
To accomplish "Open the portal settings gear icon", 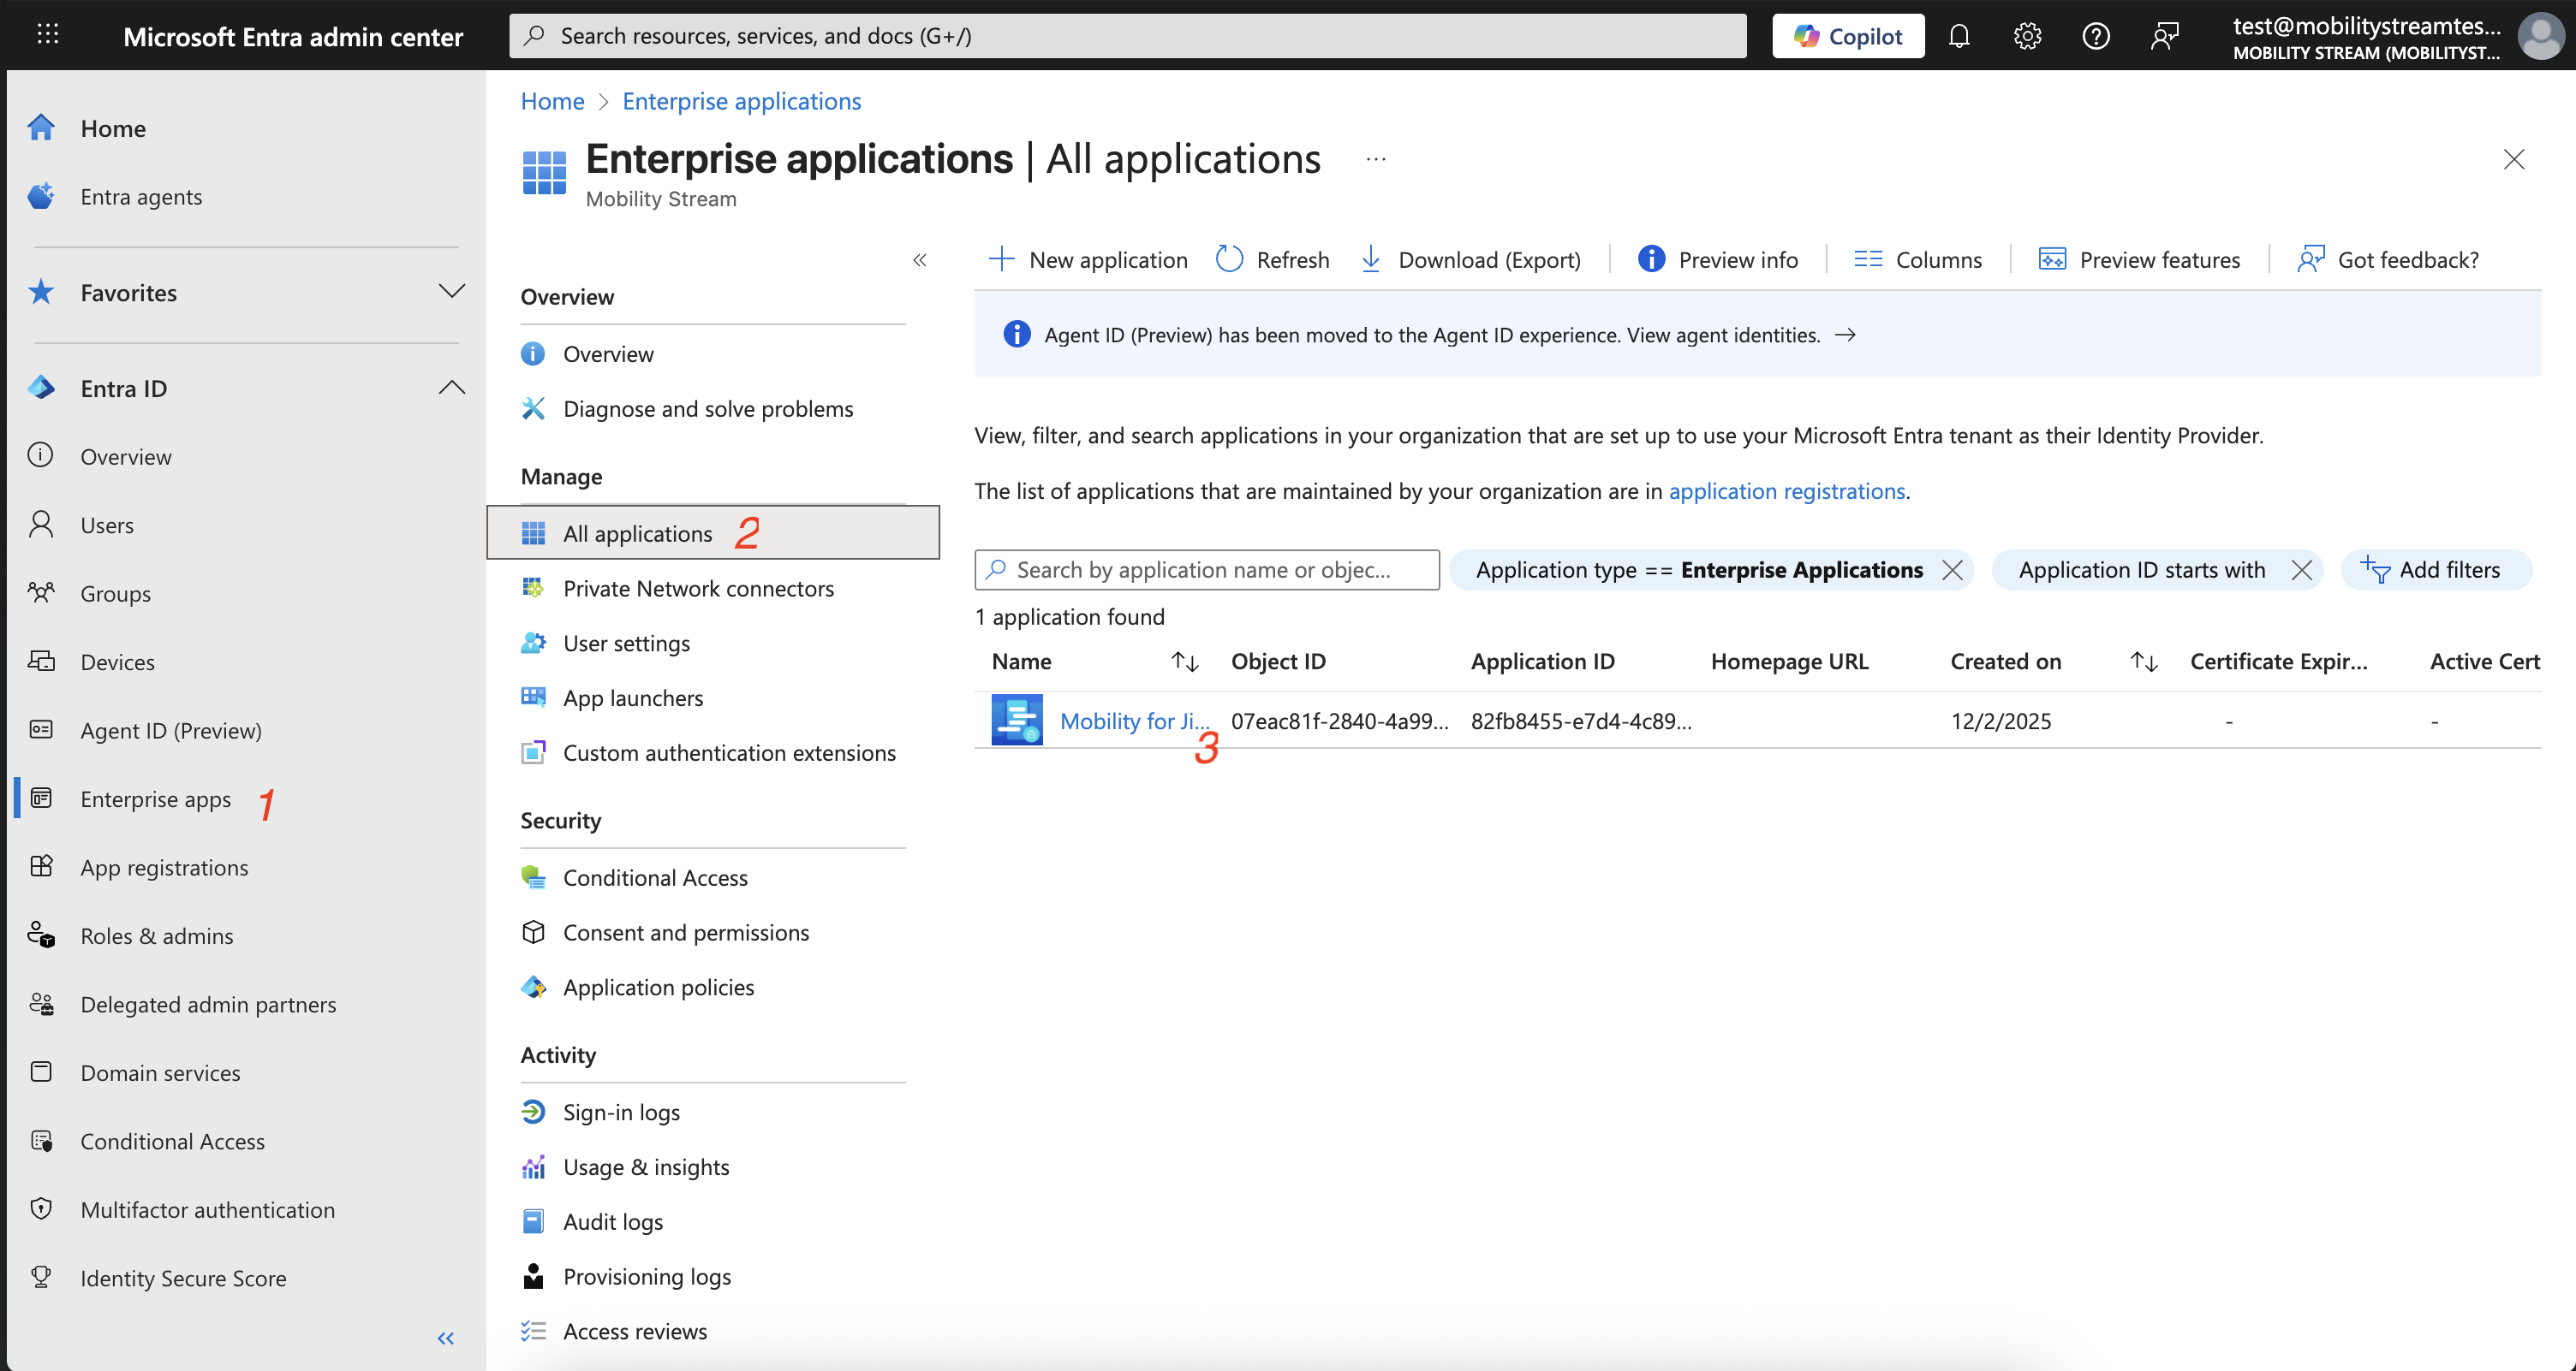I will [2026, 36].
